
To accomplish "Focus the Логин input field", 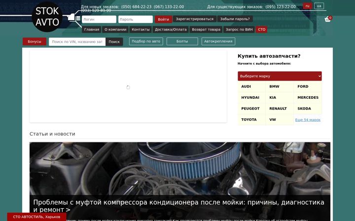I will [99, 19].
